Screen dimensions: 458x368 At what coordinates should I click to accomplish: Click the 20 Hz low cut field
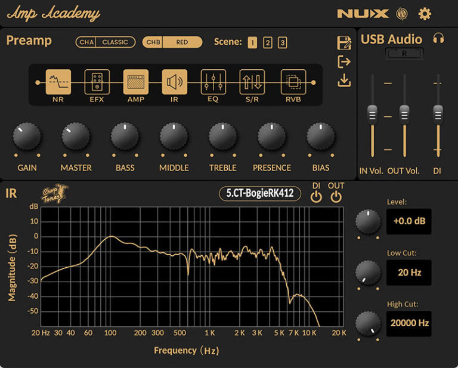pos(409,273)
